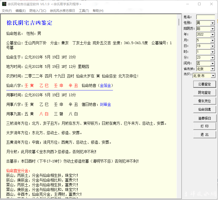Focus the 姓名 name input field
The image size is (218, 200).
pos(206,17)
